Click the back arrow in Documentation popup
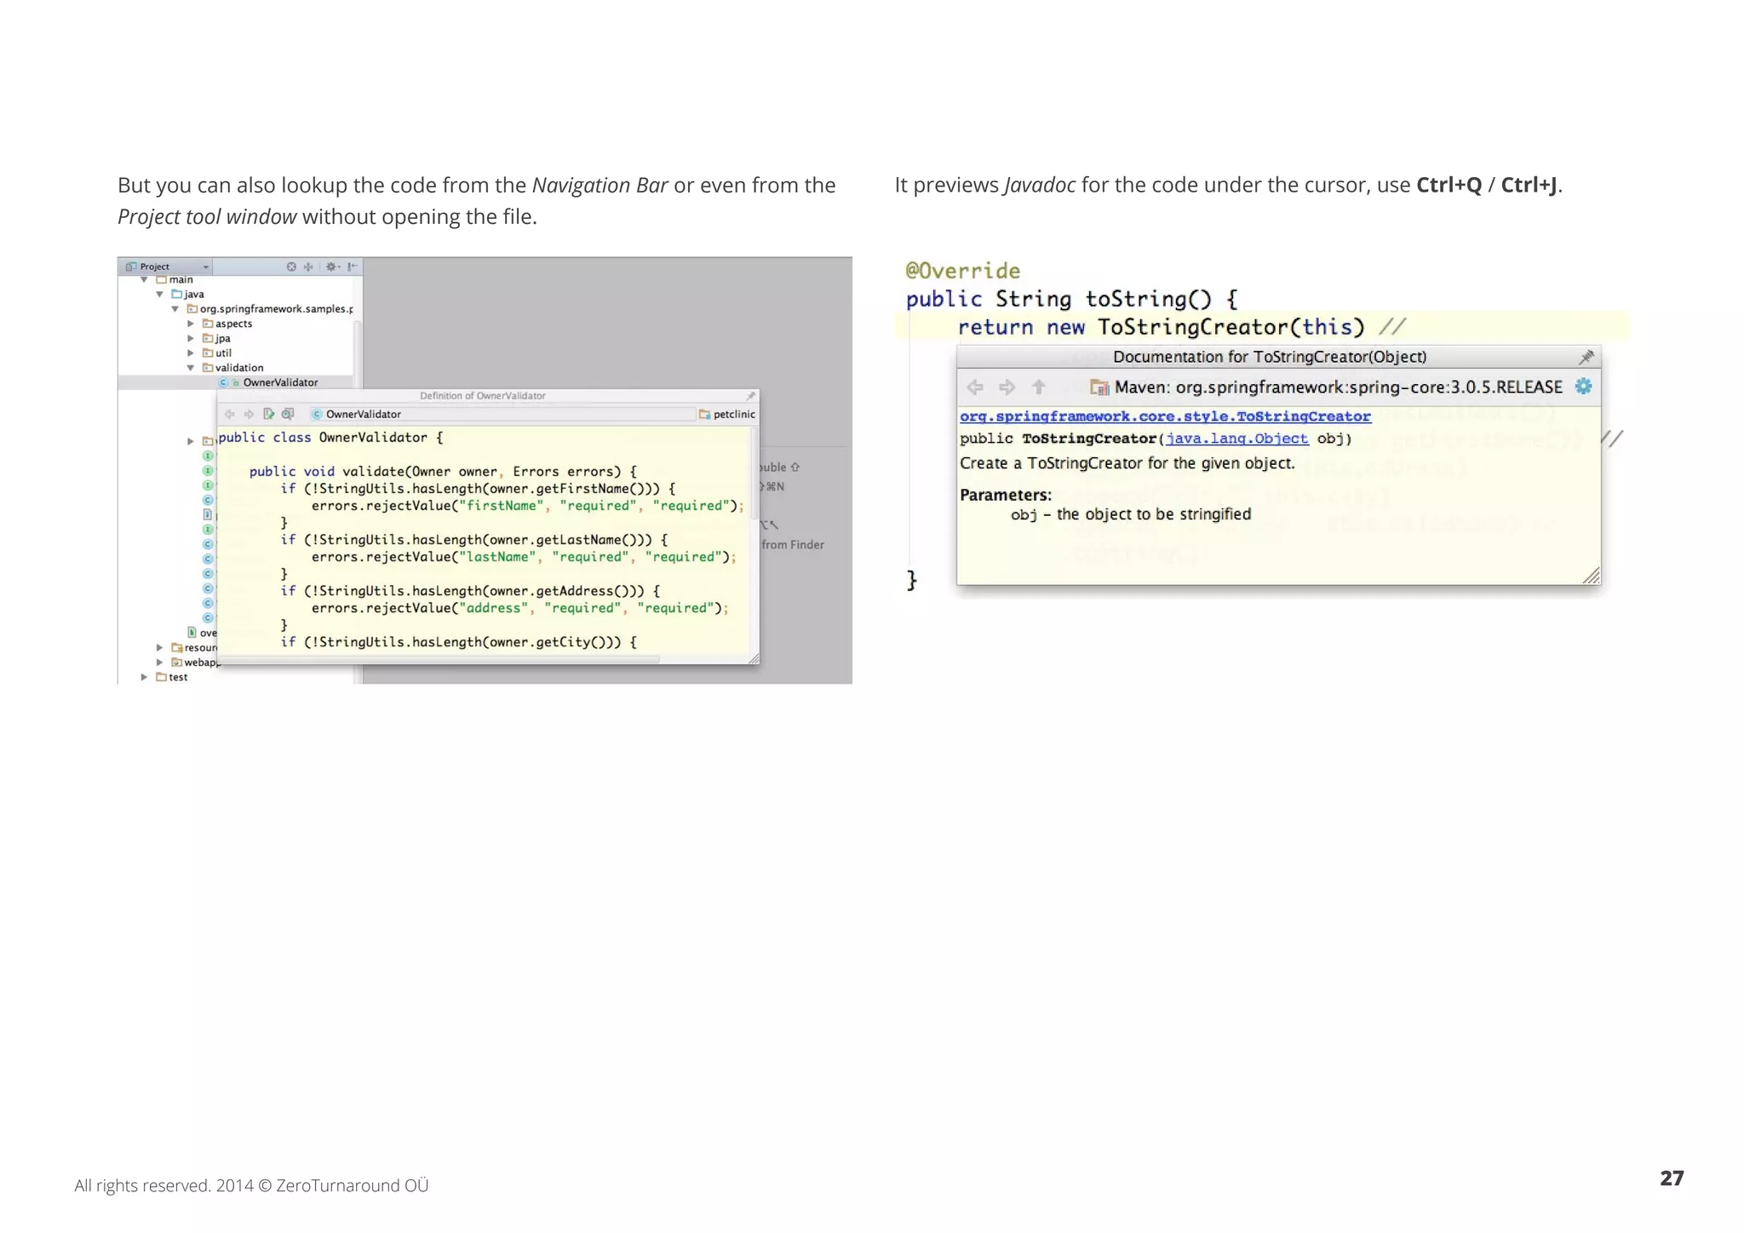This screenshot has width=1744, height=1233. 975,387
